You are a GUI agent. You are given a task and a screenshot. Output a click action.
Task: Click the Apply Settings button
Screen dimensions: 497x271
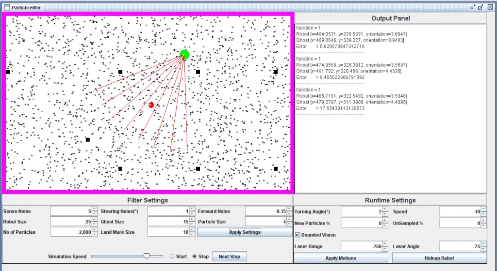(x=245, y=232)
